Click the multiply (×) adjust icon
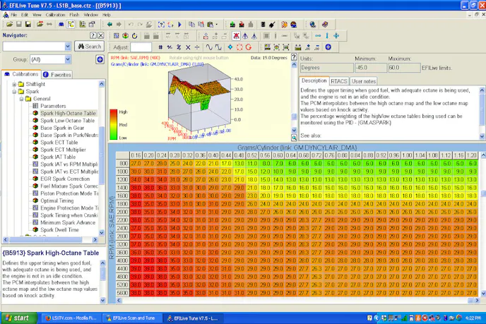Image resolution: width=486 pixels, height=324 pixels. coord(189,47)
